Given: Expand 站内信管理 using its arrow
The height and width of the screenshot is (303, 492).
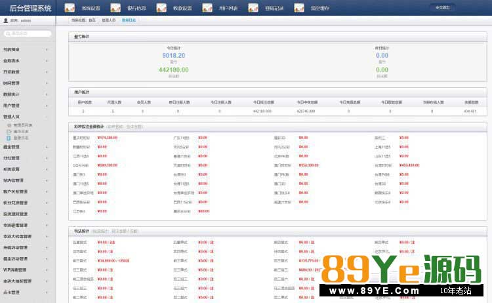Looking at the screenshot, I should (47, 180).
